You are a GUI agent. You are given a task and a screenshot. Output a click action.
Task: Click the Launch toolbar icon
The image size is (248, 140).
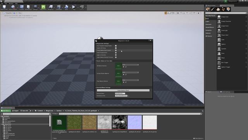[x=82, y=7]
